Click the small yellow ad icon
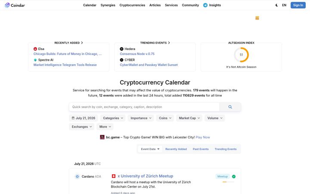Viewport: 310px width, 194px height. click(x=257, y=18)
